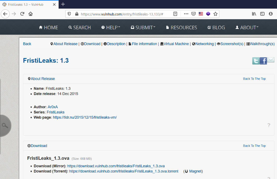Open a new browser tab
The width and height of the screenshot is (277, 179).
point(63,4)
